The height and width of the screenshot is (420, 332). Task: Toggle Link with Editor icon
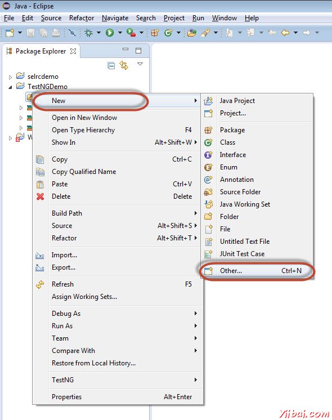click(x=124, y=65)
